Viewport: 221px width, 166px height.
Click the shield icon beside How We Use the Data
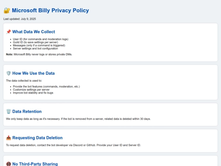click(x=9, y=73)
